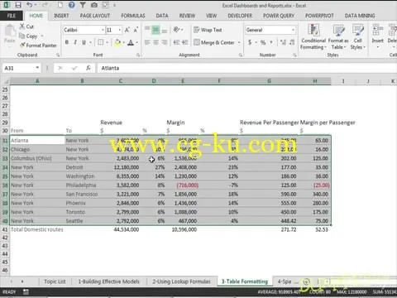Click the Percent Style icon
The width and height of the screenshot is (397, 298).
[263, 42]
